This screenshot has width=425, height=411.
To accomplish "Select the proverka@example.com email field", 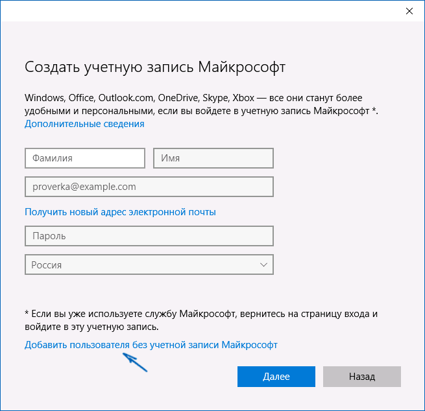I will [x=149, y=187].
